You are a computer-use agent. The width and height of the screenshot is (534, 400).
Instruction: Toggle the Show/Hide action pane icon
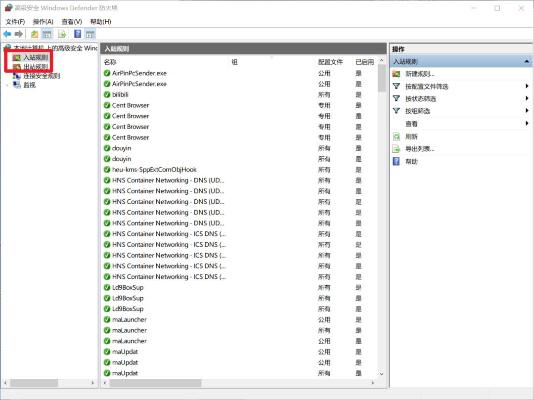click(90, 34)
